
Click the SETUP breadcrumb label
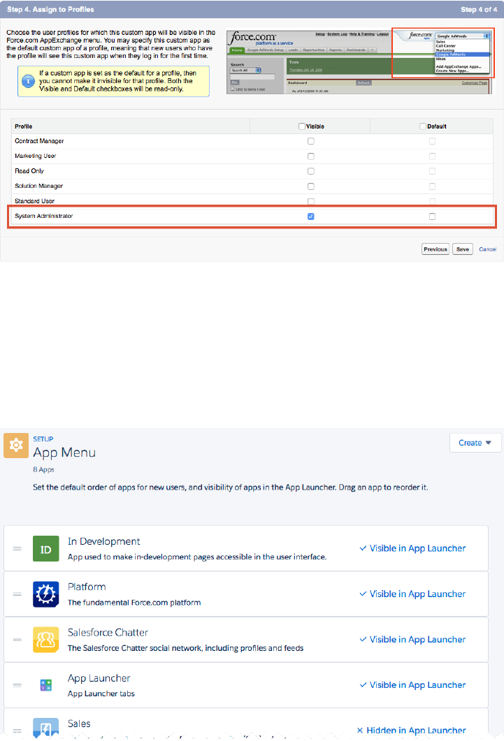[43, 439]
